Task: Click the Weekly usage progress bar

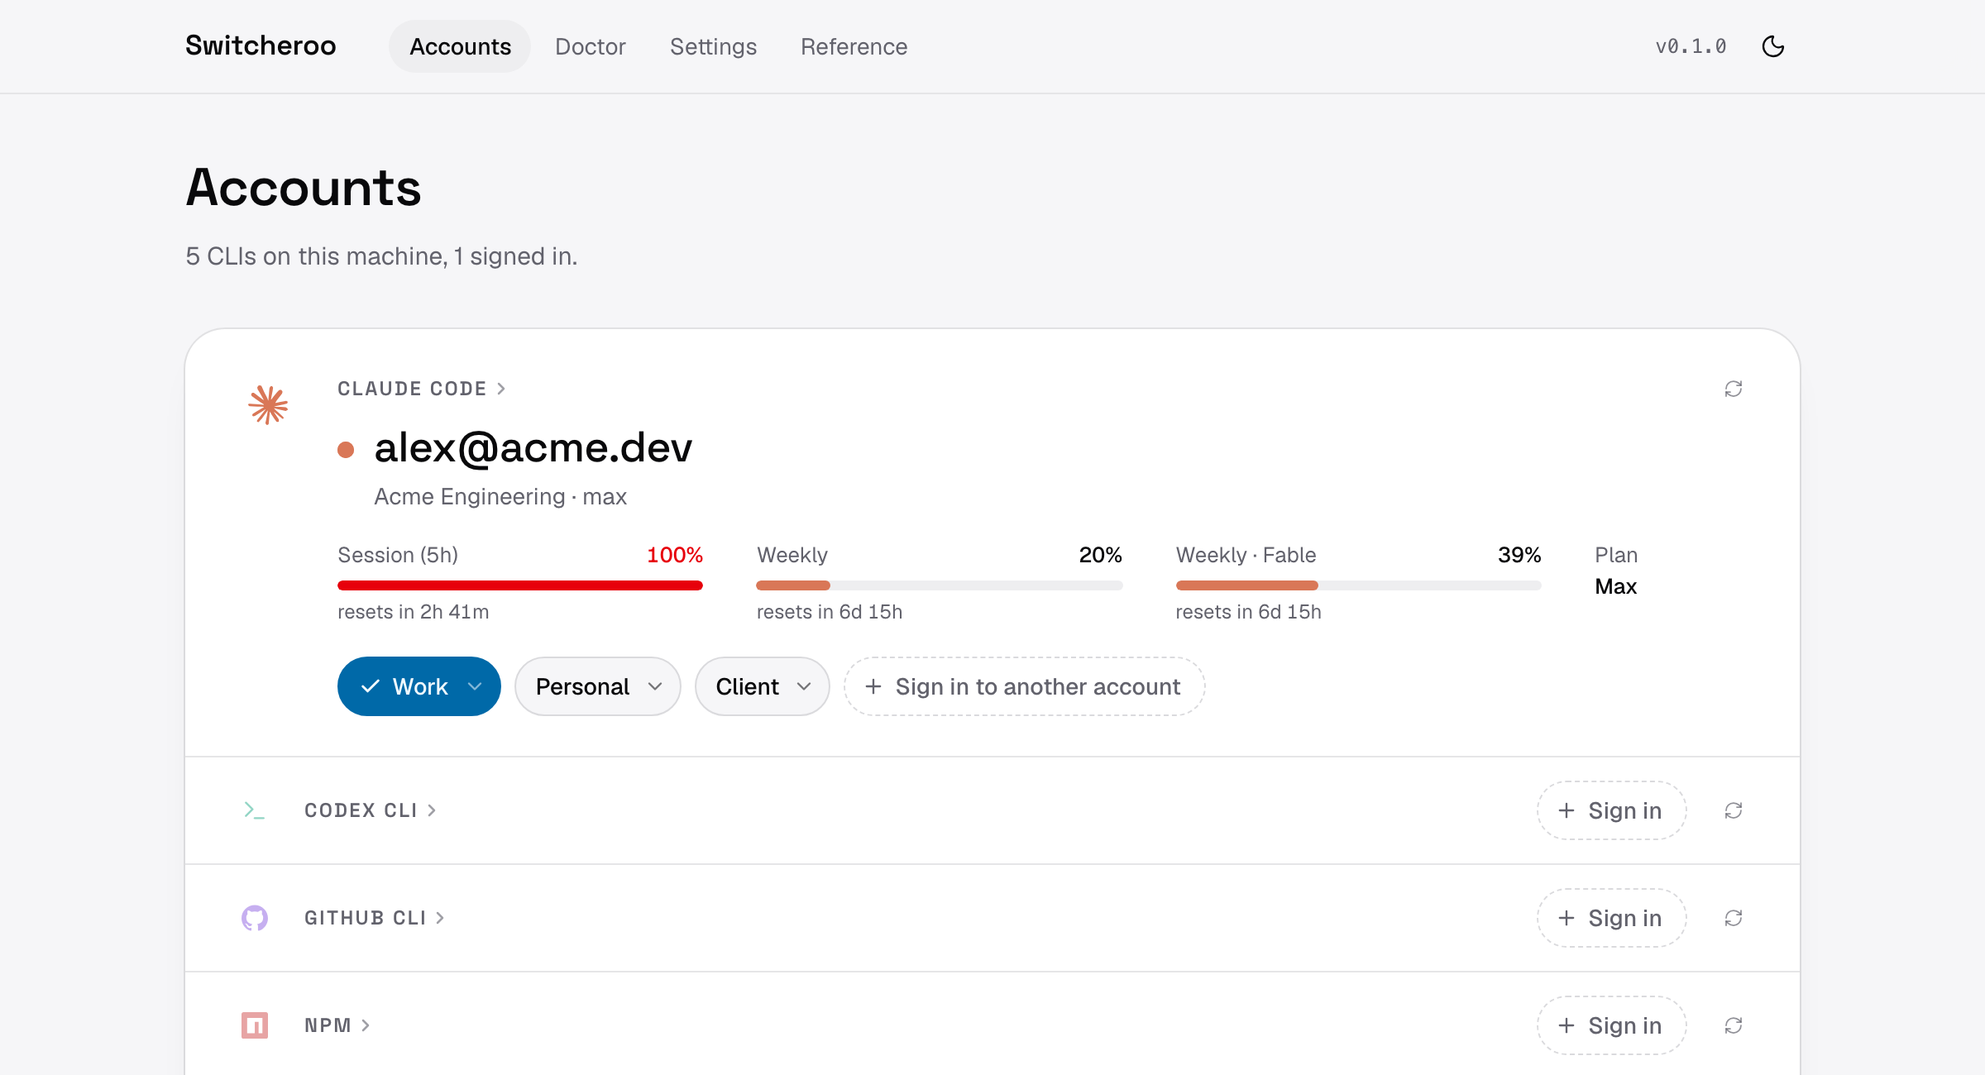Action: tap(940, 585)
